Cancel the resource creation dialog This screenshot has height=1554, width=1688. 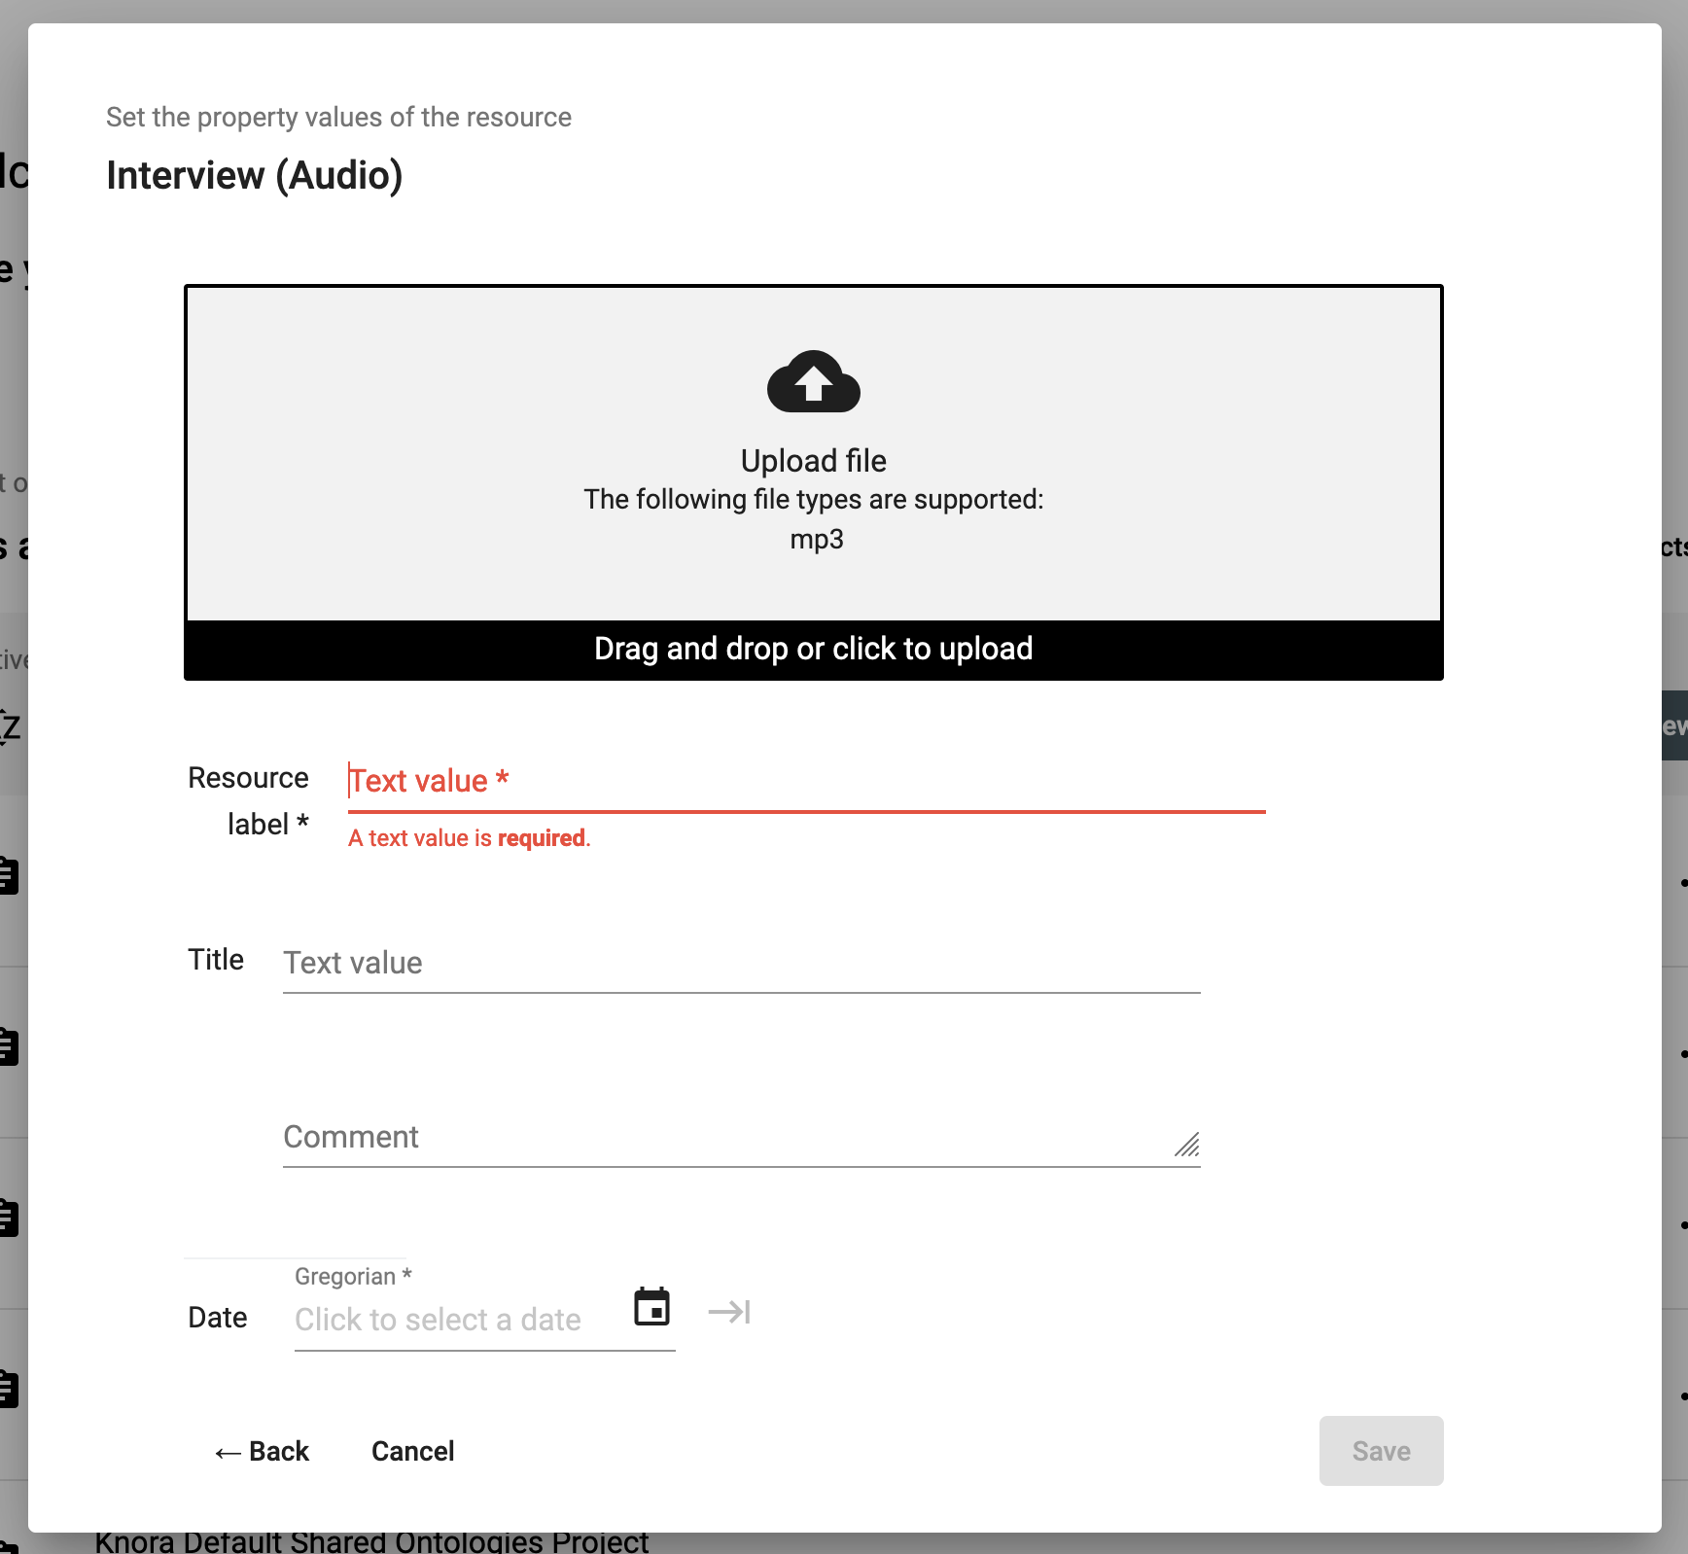click(x=413, y=1452)
